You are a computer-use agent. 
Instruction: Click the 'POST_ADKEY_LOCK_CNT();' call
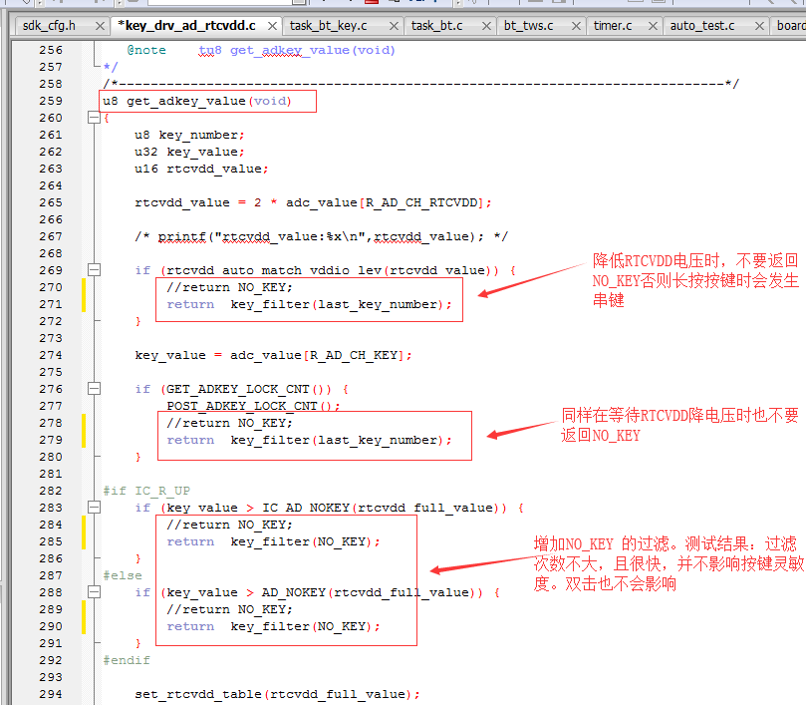253,406
